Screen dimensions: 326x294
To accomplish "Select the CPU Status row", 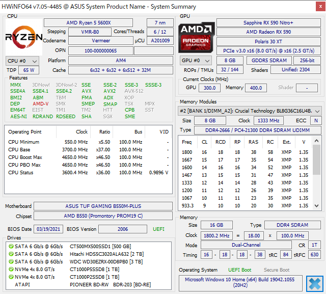I will [x=88, y=173].
